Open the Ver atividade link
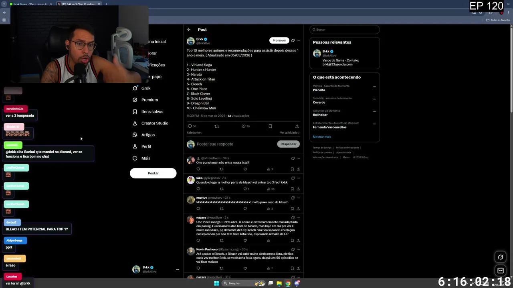 [289, 132]
